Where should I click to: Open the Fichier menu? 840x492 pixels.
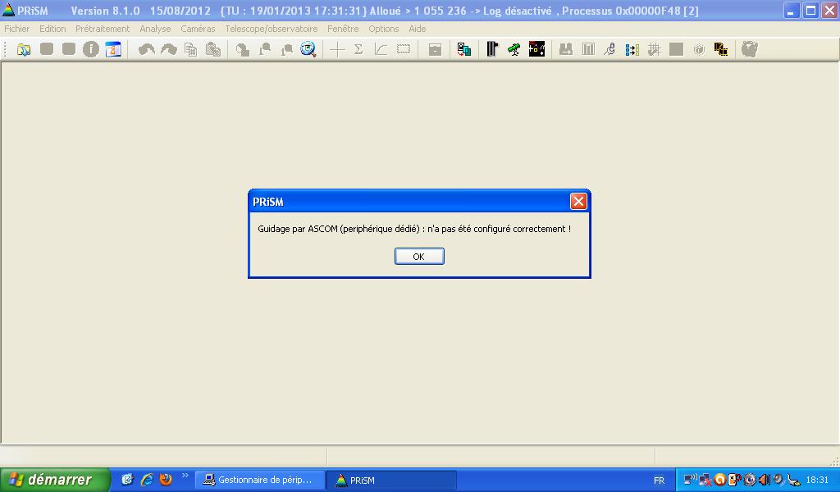pos(17,29)
